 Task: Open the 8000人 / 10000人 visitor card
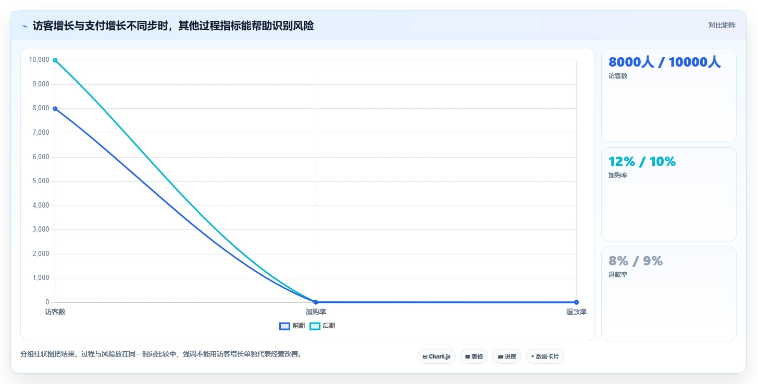pos(669,95)
